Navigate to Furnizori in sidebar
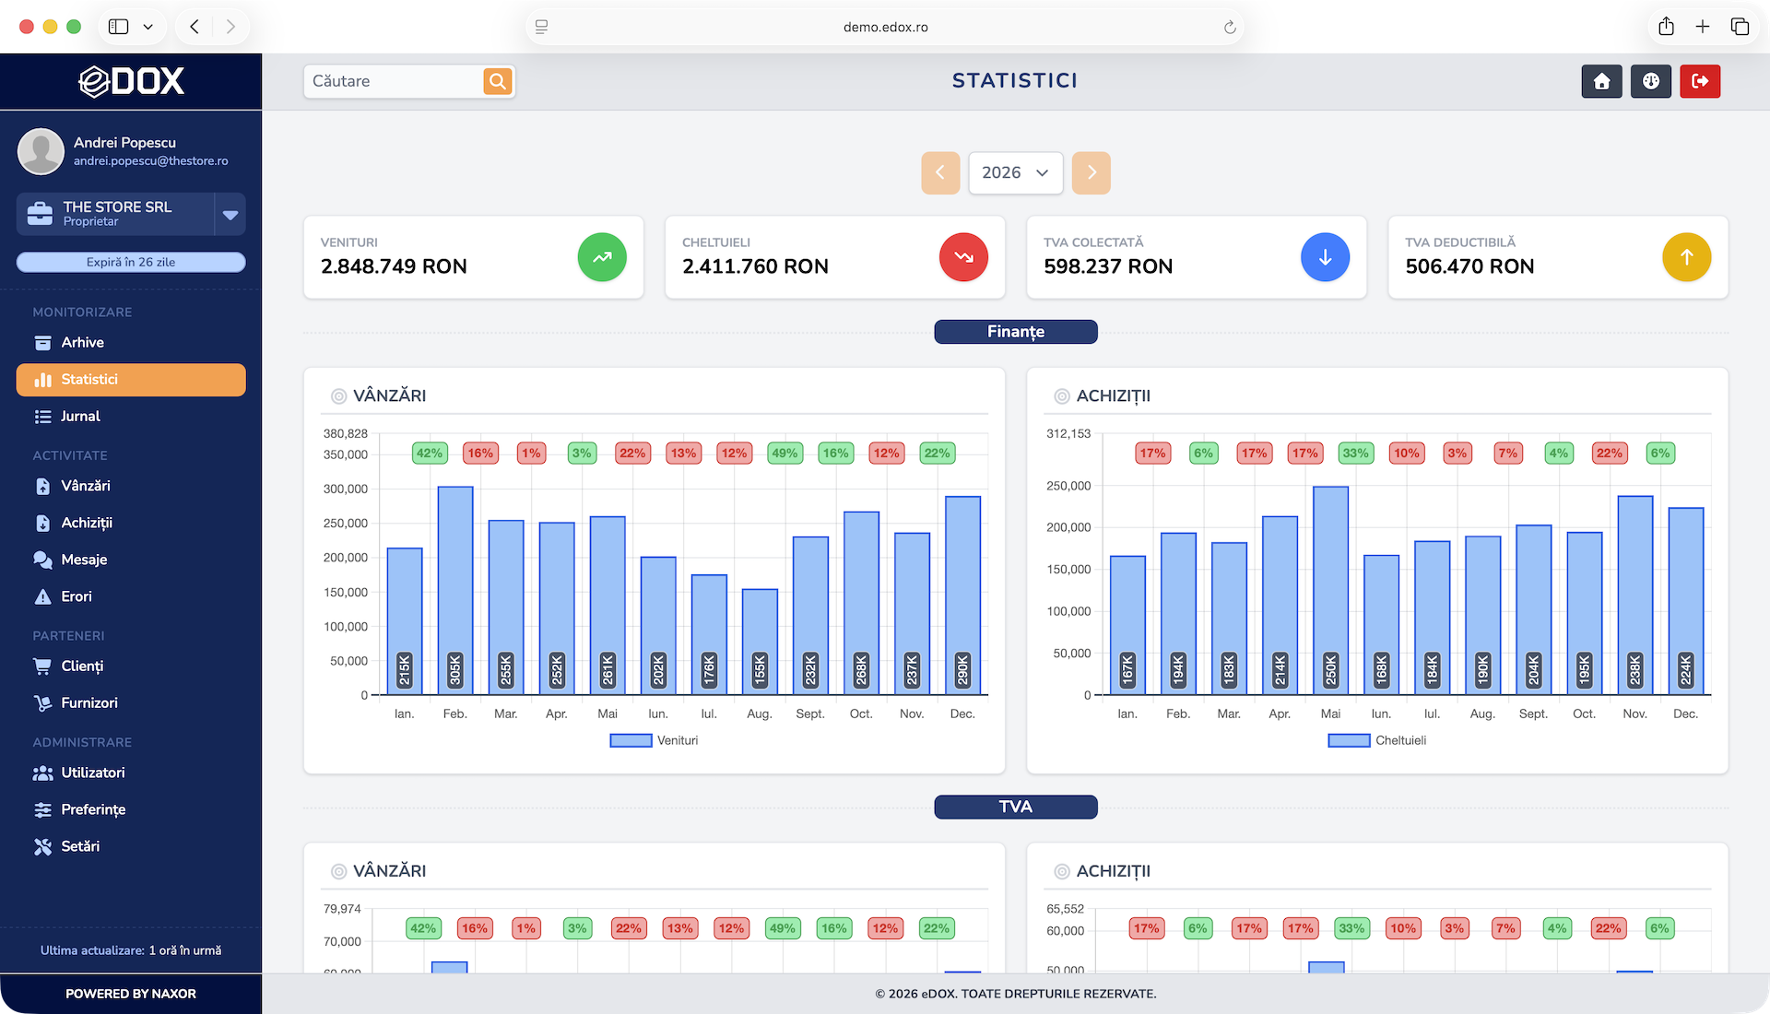Image resolution: width=1770 pixels, height=1014 pixels. coord(88,703)
